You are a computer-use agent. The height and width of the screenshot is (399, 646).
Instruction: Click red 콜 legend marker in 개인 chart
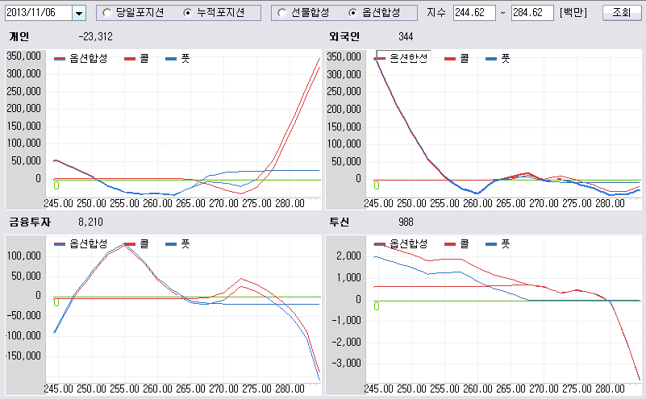(x=131, y=59)
